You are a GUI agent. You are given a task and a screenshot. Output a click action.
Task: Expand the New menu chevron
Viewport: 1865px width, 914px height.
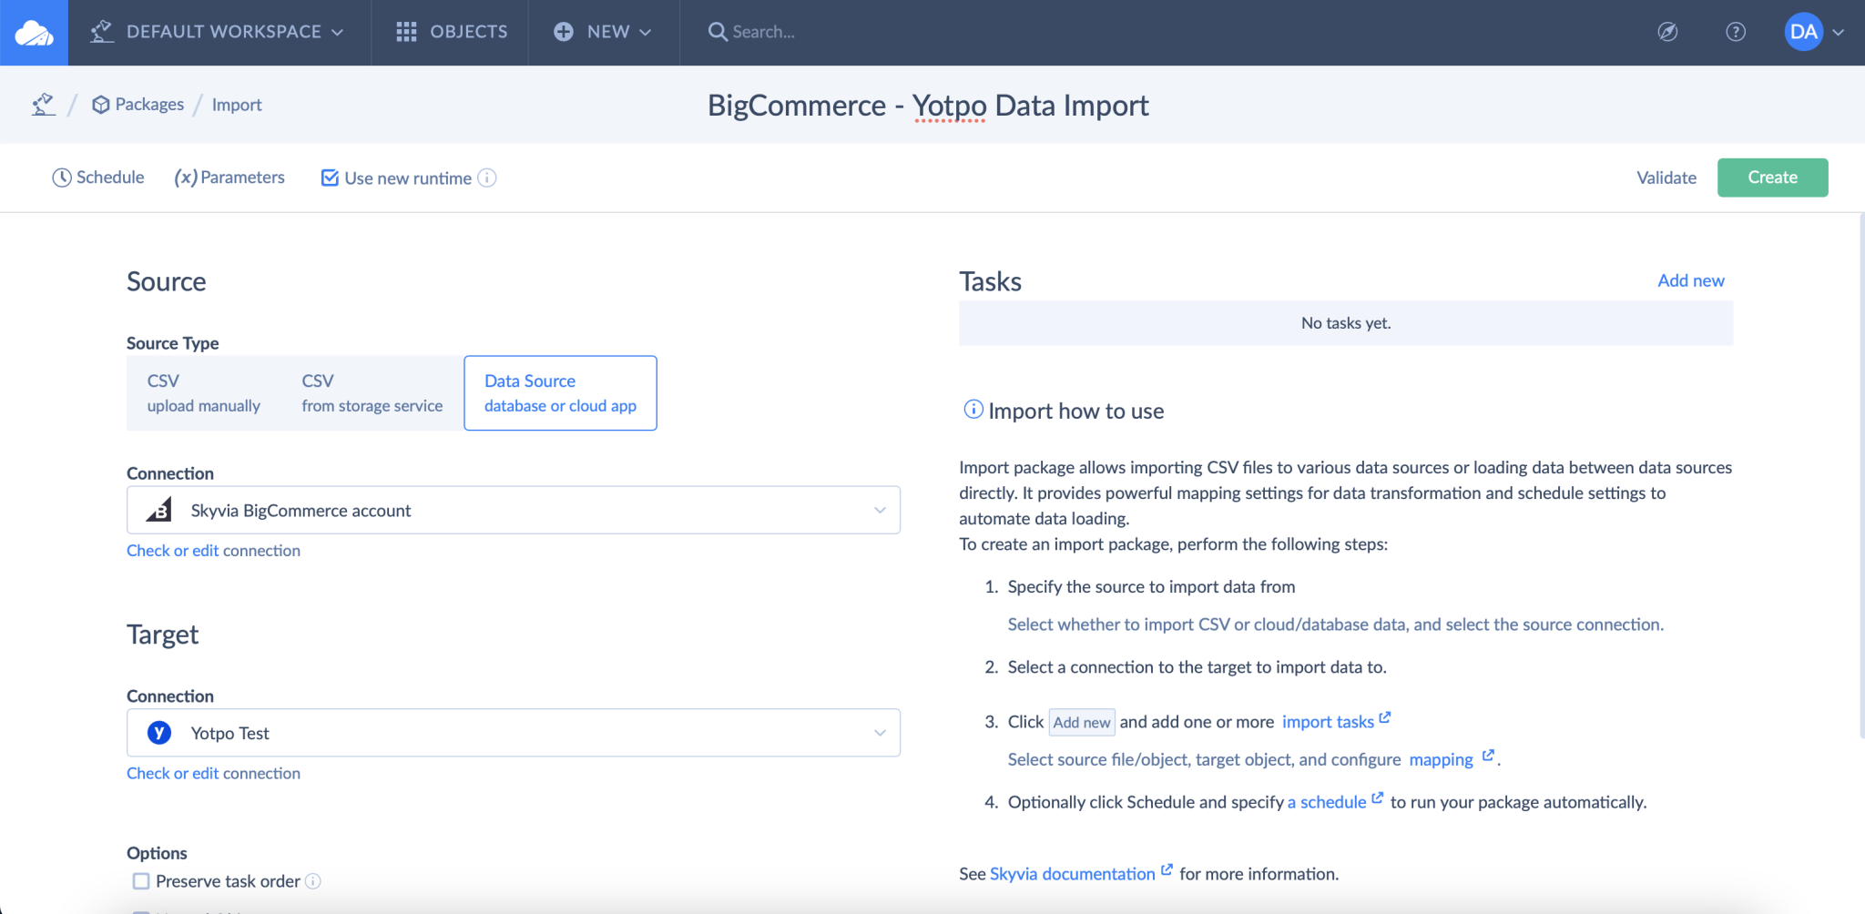coord(646,32)
